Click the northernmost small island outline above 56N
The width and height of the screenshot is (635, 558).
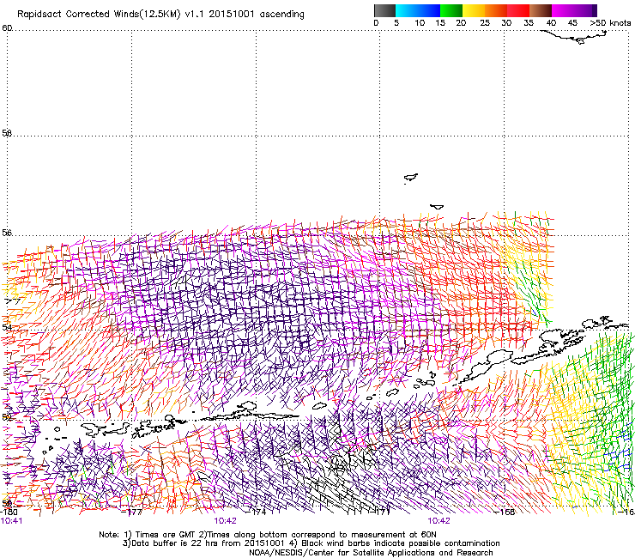tap(411, 178)
